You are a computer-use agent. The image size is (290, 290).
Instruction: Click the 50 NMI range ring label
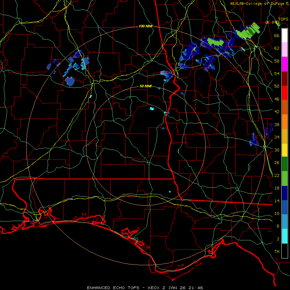pyautogui.click(x=146, y=86)
